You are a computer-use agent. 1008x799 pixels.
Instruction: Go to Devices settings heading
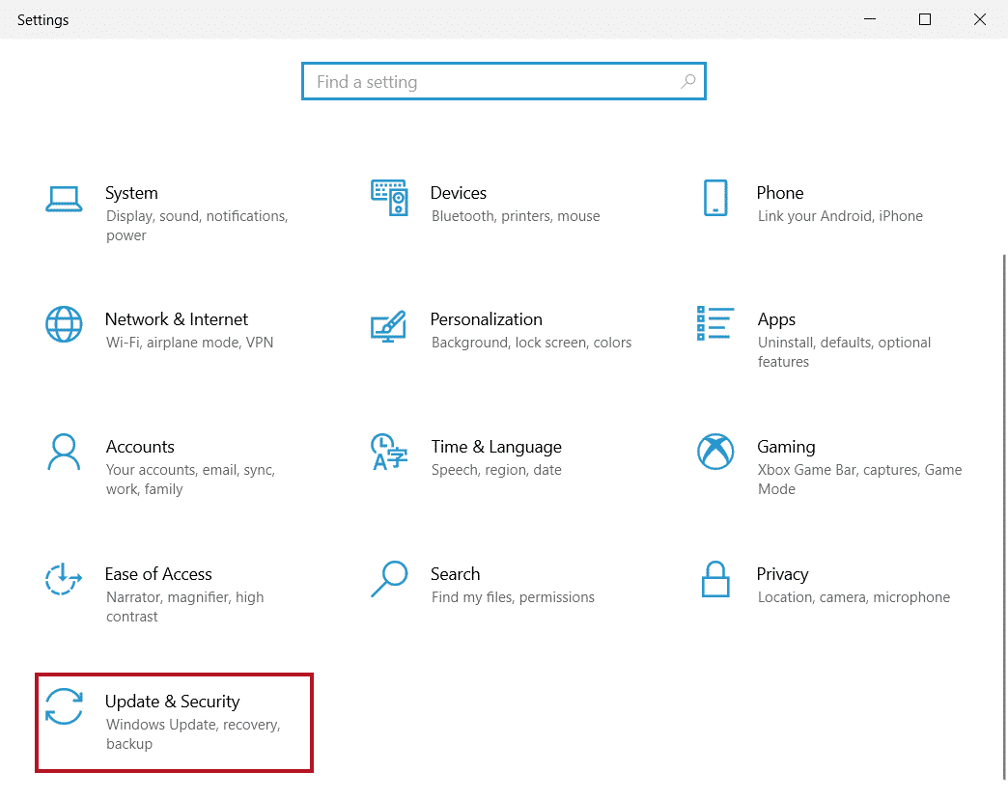(x=459, y=193)
